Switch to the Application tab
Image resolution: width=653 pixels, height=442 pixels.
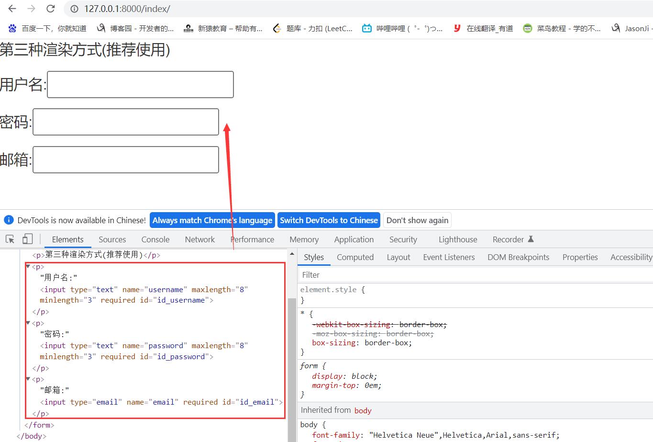354,239
